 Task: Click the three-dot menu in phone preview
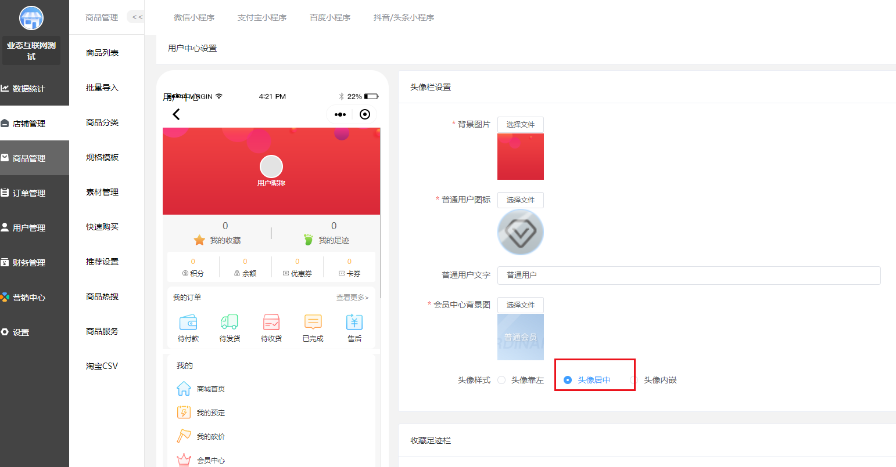pyautogui.click(x=341, y=114)
